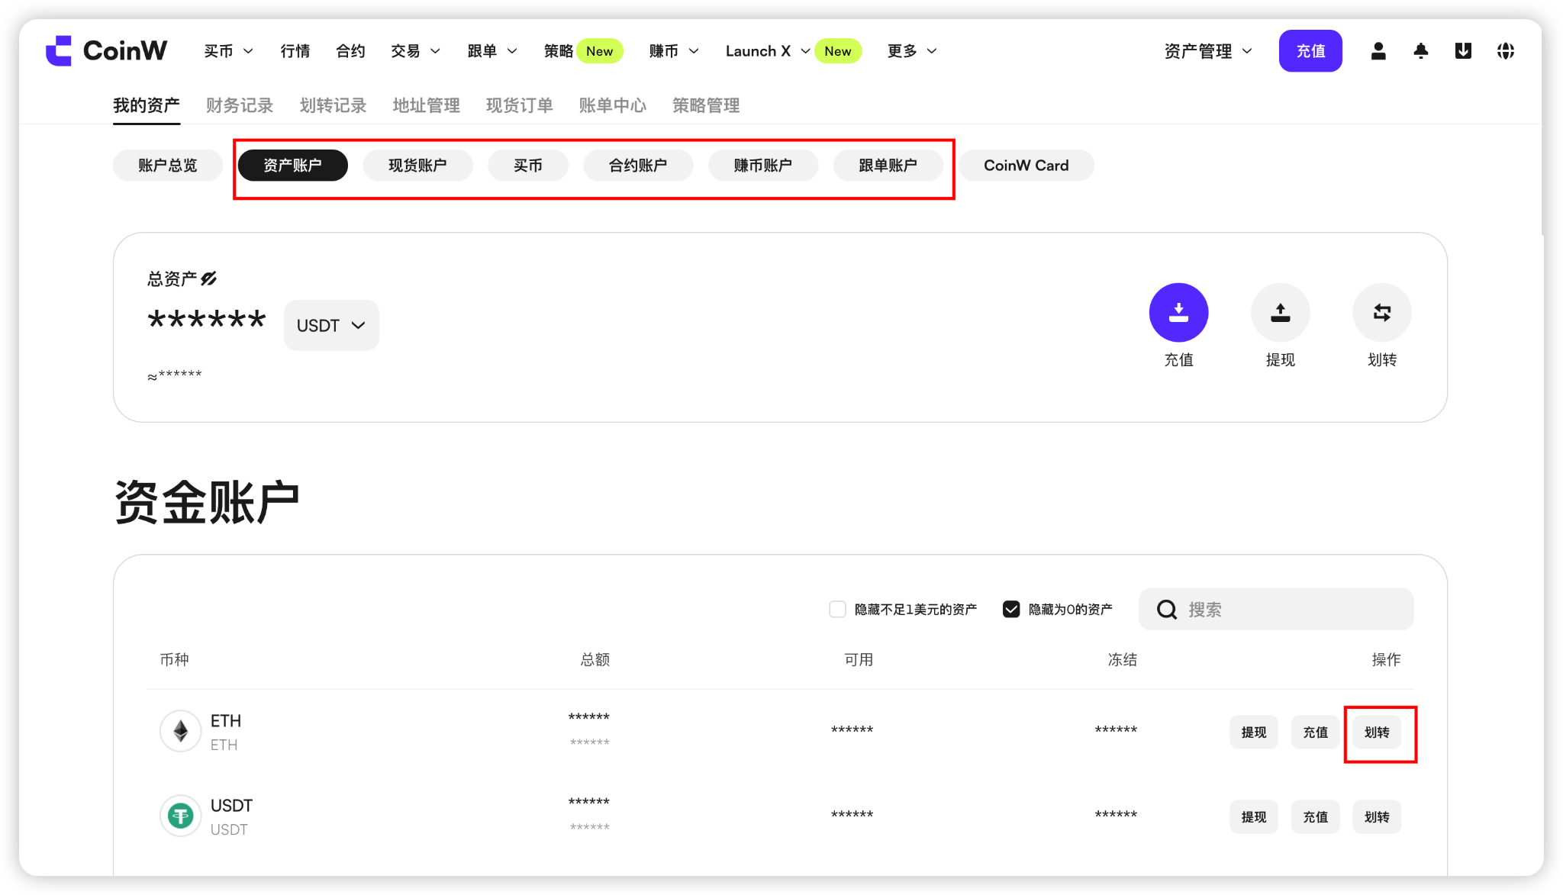Select the 账户总览 pill tab
The image size is (1563, 895).
(x=168, y=166)
